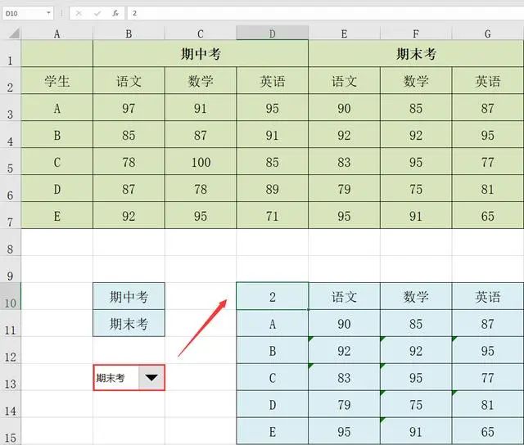Select column D header

273,33
